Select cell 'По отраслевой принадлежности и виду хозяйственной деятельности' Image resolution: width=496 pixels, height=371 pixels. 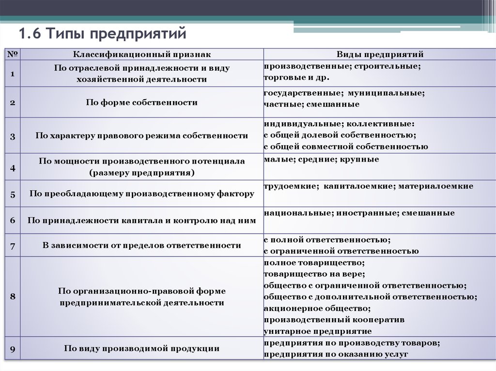(x=142, y=74)
